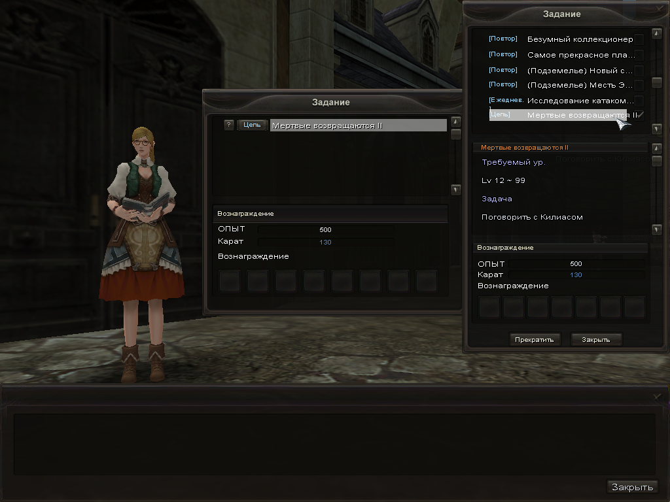Click the down arrow of the quest description scrollbar

pyautogui.click(x=657, y=229)
